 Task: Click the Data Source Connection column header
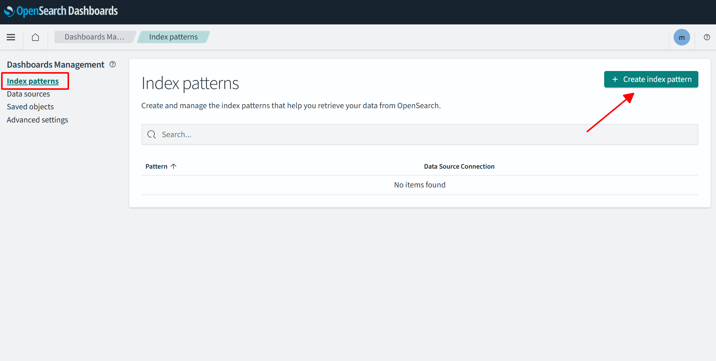[x=459, y=166]
